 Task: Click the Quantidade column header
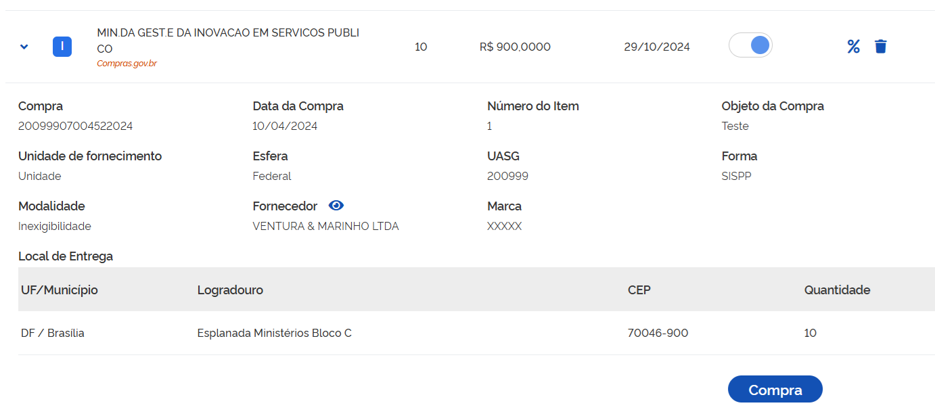pyautogui.click(x=837, y=290)
